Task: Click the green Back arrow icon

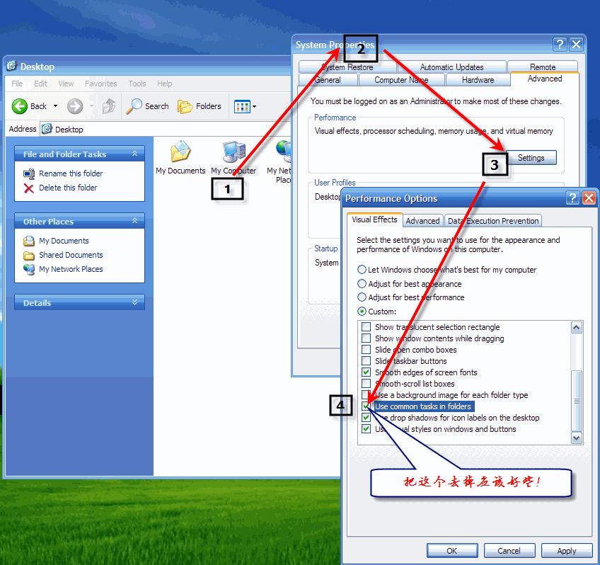Action: tap(20, 106)
